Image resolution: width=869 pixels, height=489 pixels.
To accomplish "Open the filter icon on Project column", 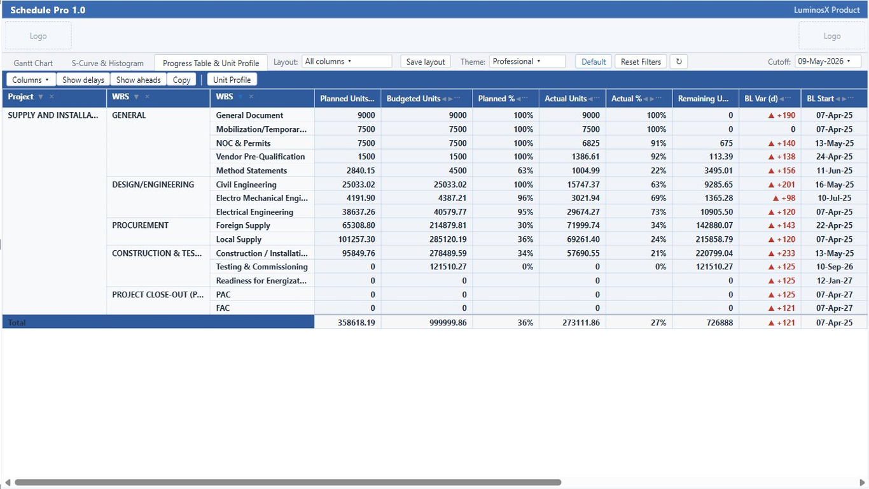I will (x=41, y=97).
